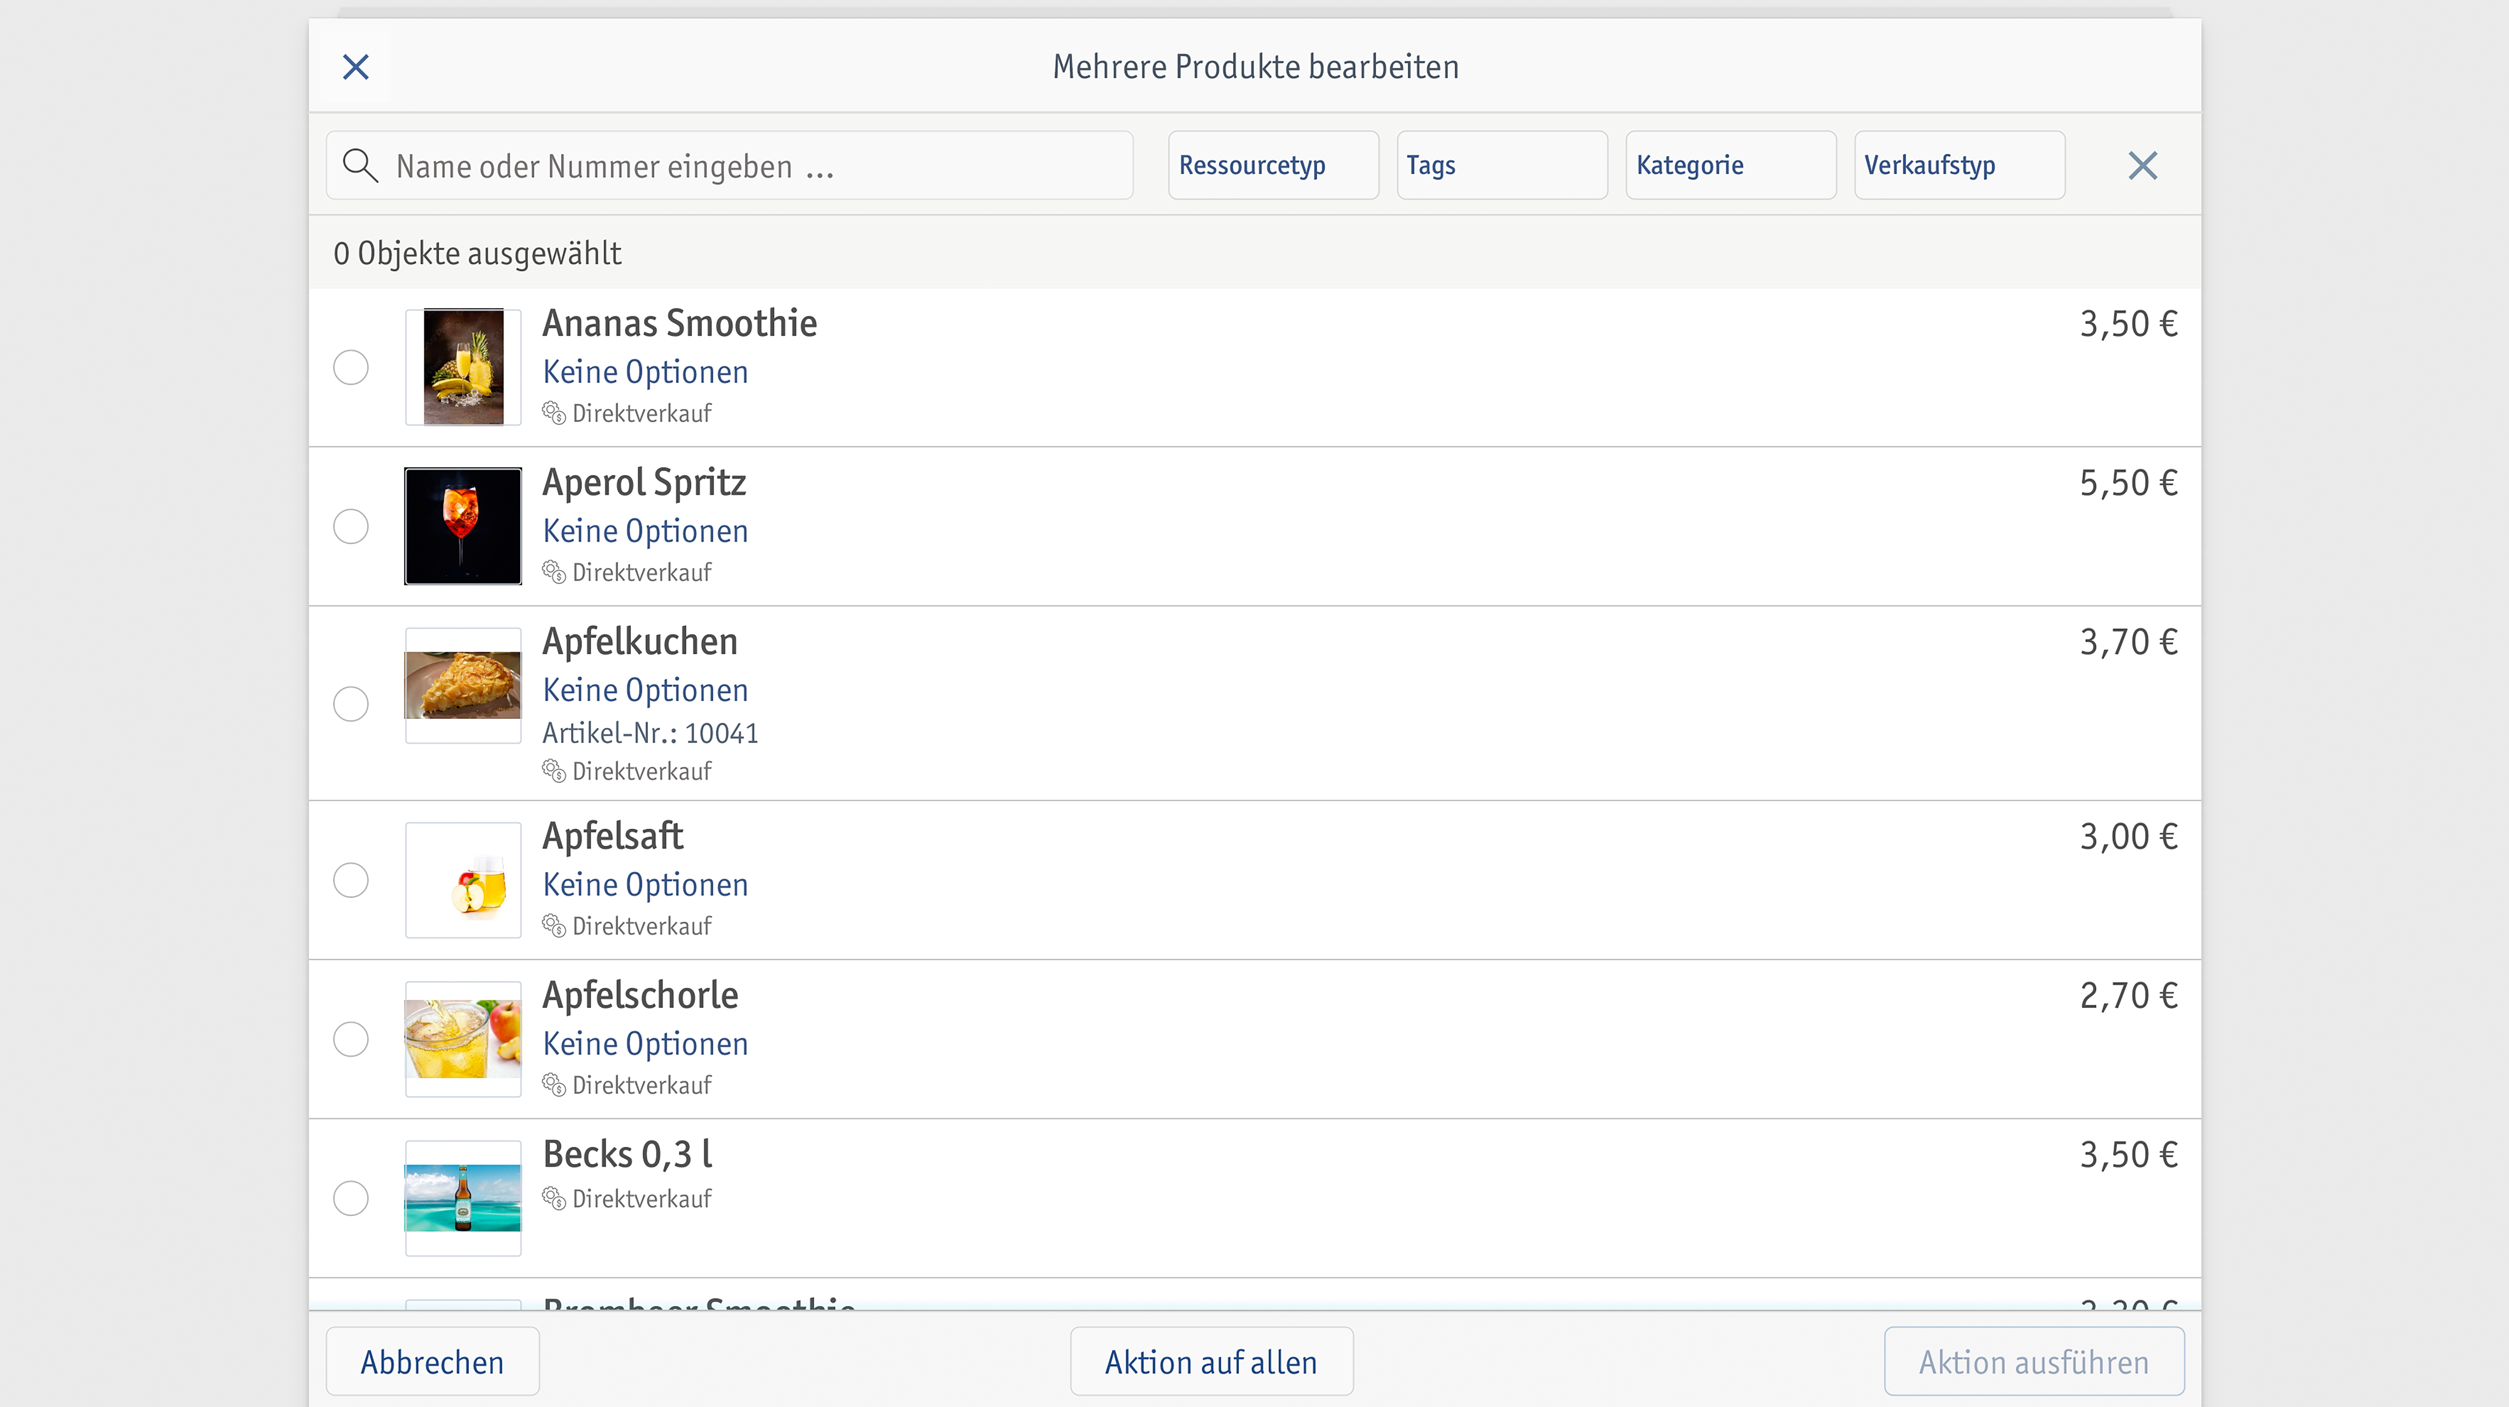The image size is (2509, 1407).
Task: Click Direktverkauf icon under Becks 0,3 l
Action: [554, 1199]
